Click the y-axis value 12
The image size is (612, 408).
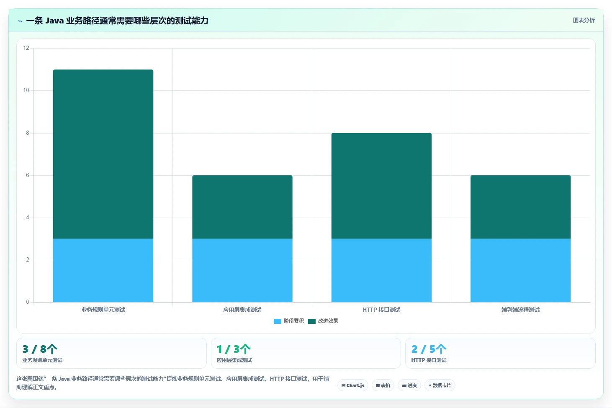pyautogui.click(x=26, y=48)
